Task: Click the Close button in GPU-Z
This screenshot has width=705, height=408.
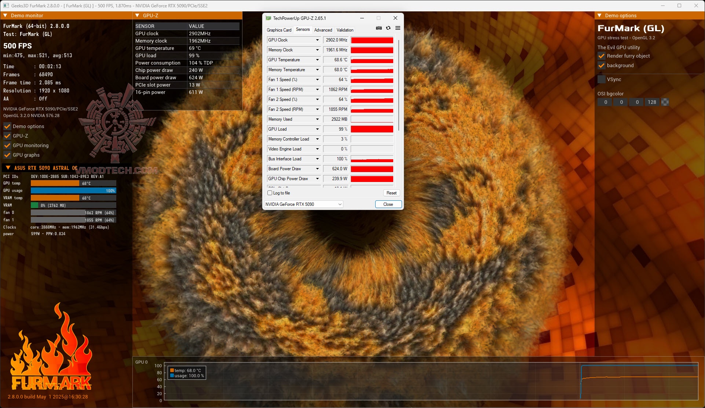Action: 388,204
